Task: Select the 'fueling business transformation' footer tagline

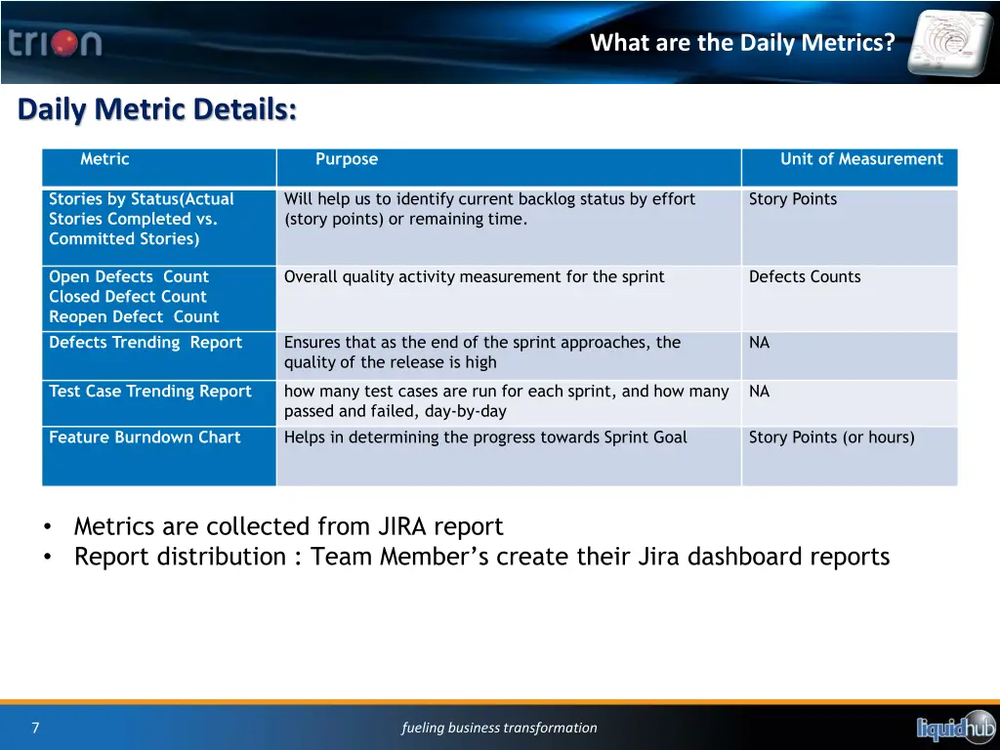Action: pyautogui.click(x=499, y=728)
